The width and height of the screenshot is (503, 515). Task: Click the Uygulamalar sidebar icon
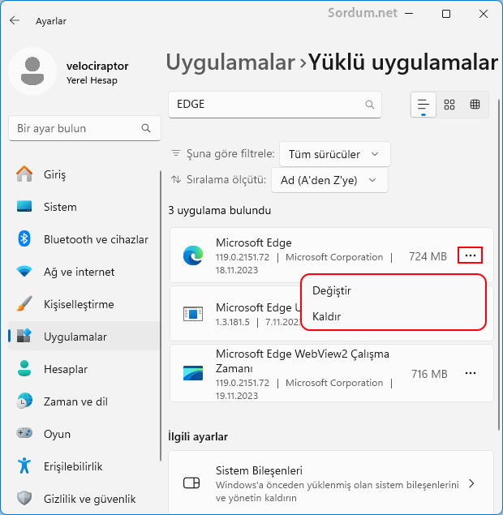[24, 336]
